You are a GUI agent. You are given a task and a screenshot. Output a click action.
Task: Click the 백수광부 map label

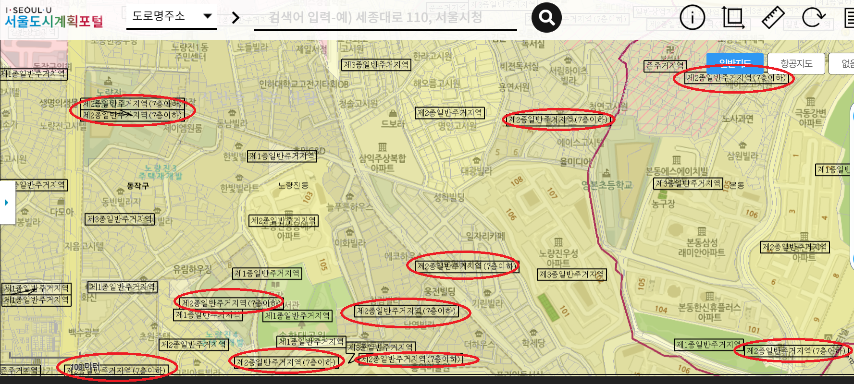coord(84,332)
